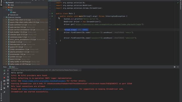Select auto-service-annotations-1.0.1.jar
This screenshot has height=102, width=182.
(23, 29)
